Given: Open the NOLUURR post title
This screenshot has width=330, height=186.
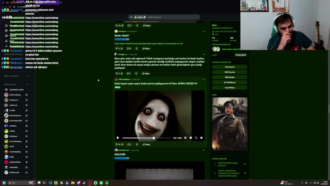Looking at the screenshot, I should point(120,154).
